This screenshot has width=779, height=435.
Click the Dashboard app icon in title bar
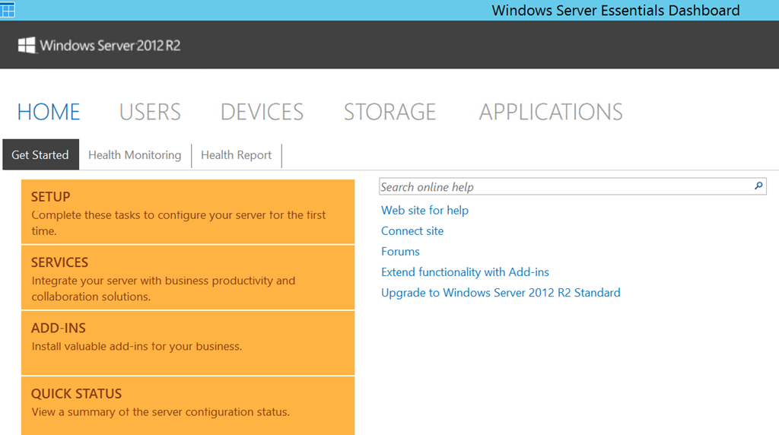coord(8,9)
